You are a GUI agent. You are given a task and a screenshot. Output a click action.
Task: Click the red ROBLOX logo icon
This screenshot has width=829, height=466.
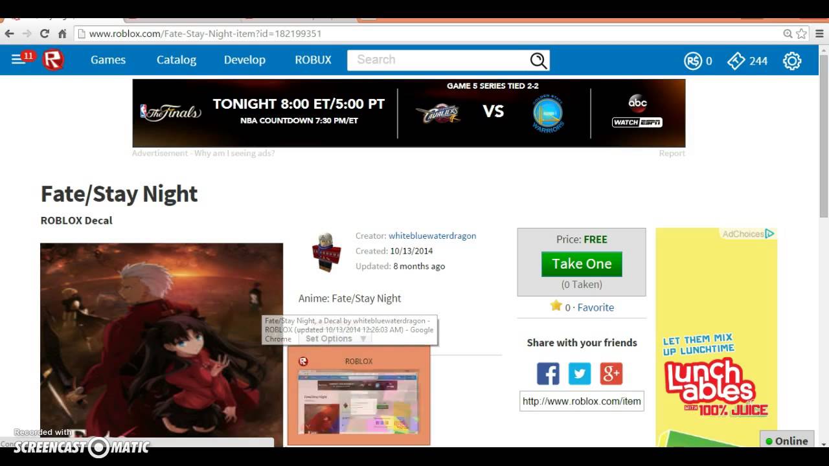pos(53,60)
